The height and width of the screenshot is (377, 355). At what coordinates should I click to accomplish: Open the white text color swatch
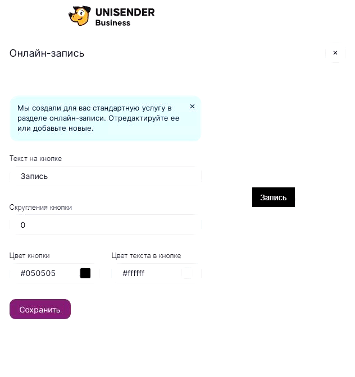pyautogui.click(x=187, y=273)
